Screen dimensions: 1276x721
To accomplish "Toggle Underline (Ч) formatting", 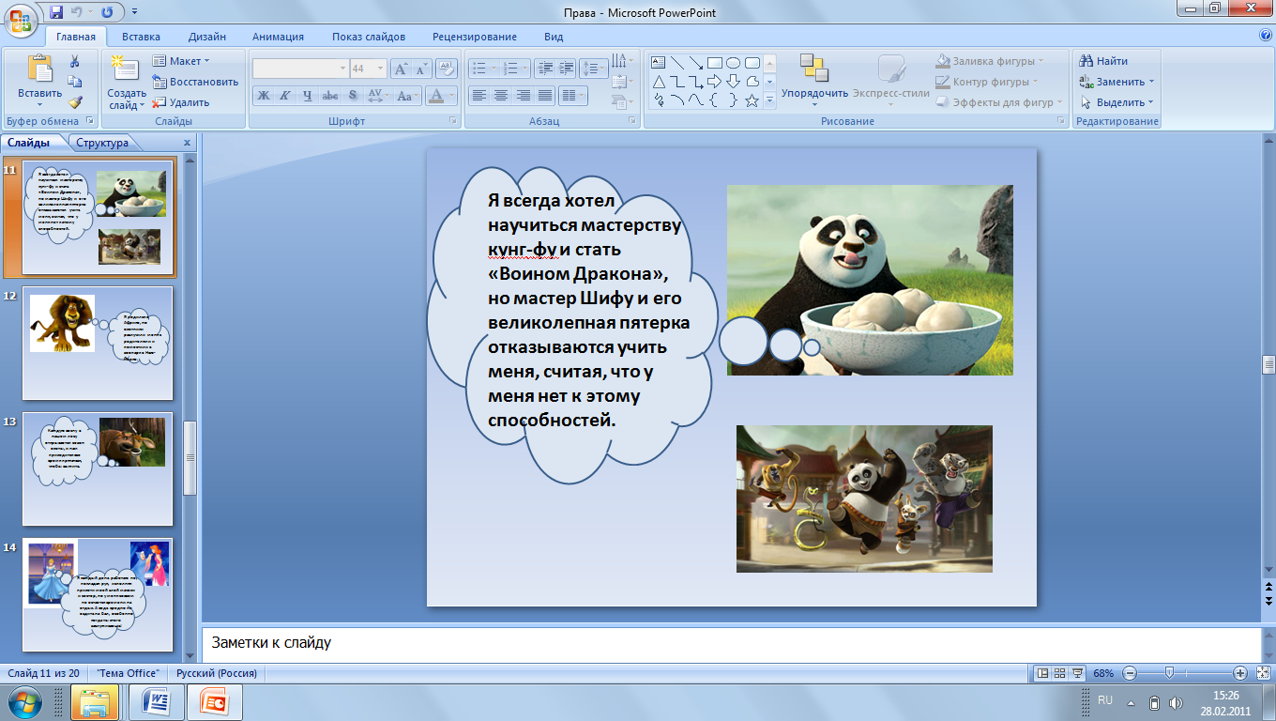I will (x=308, y=96).
